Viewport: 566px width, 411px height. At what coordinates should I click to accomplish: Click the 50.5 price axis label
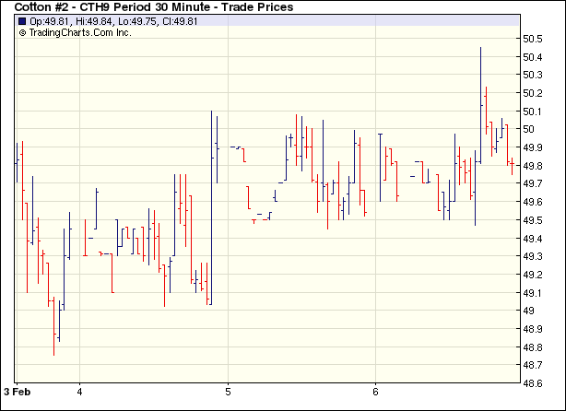point(534,39)
